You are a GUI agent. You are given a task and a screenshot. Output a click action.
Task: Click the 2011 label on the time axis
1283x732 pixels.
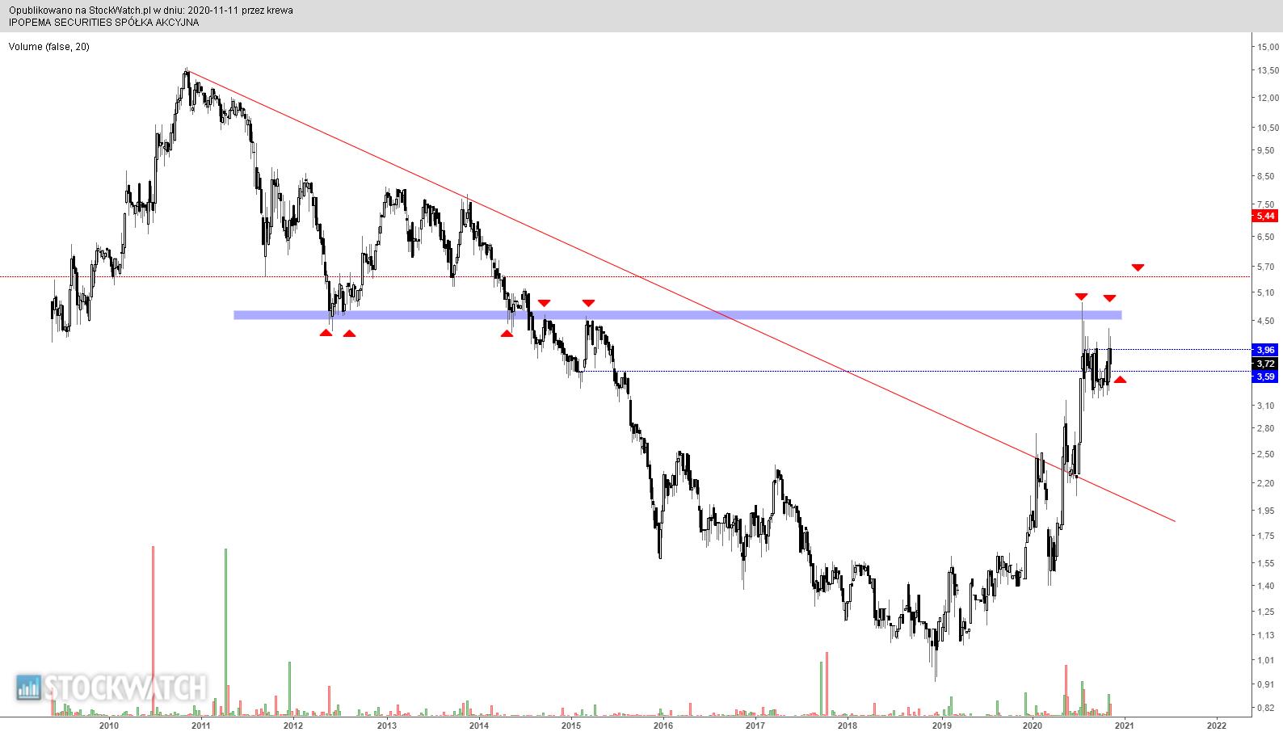coord(200,726)
